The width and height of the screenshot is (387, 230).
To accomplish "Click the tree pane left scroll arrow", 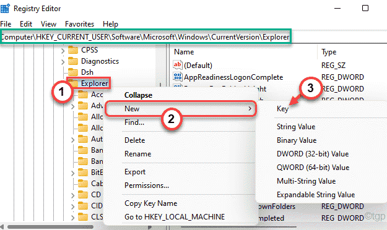I will pos(2,227).
